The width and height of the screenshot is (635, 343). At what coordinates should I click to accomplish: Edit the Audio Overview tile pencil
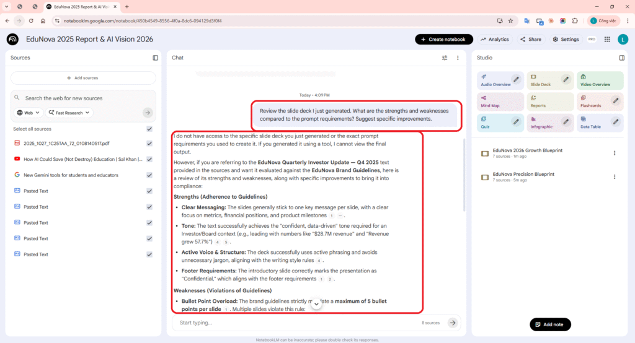tap(516, 79)
